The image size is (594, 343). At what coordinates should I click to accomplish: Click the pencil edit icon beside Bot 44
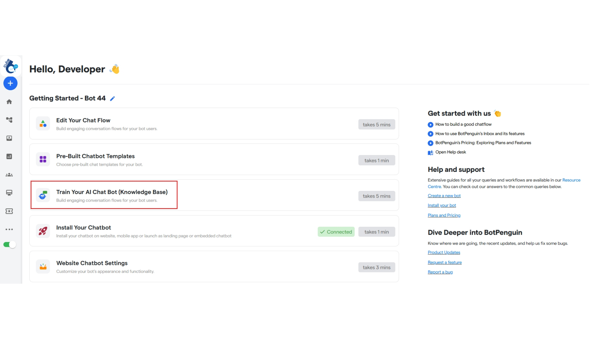[x=112, y=98]
